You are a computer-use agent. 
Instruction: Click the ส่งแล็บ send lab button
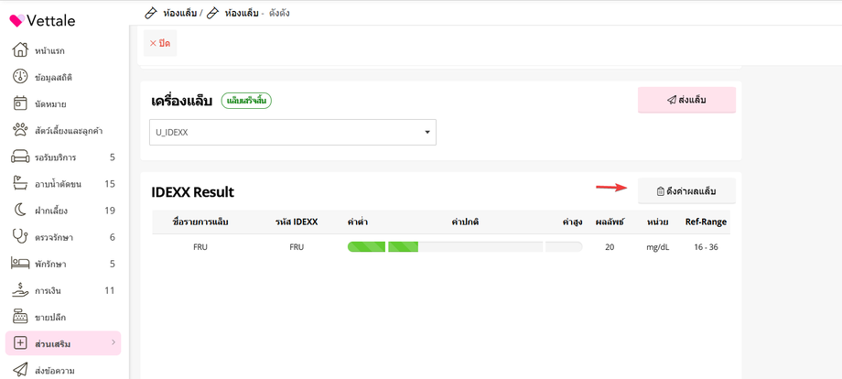coord(686,100)
